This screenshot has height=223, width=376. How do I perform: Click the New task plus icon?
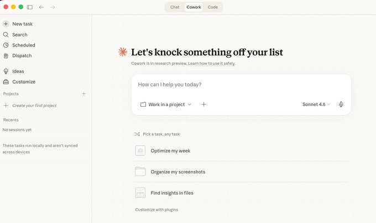coord(6,24)
